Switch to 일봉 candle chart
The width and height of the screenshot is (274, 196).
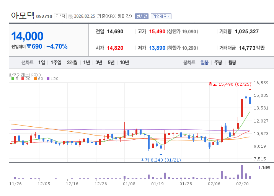(x=204, y=62)
